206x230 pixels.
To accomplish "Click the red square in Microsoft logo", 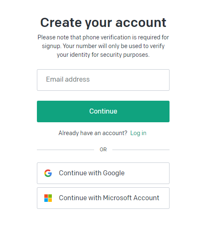I will pos(46,196).
